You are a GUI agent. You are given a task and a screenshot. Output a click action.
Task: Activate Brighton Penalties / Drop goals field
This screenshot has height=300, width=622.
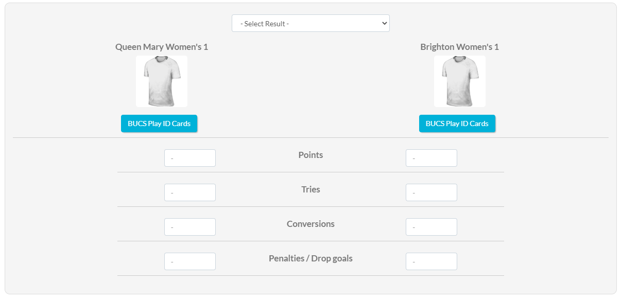[431, 261]
